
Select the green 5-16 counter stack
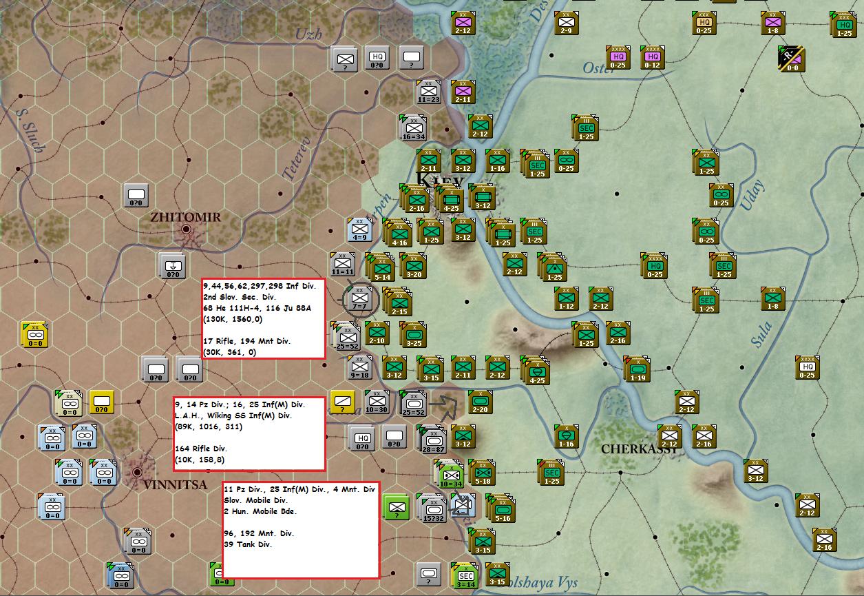pos(501,508)
